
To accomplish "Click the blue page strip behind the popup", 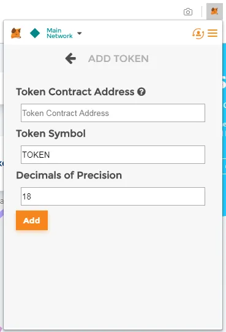I will tap(224, 129).
